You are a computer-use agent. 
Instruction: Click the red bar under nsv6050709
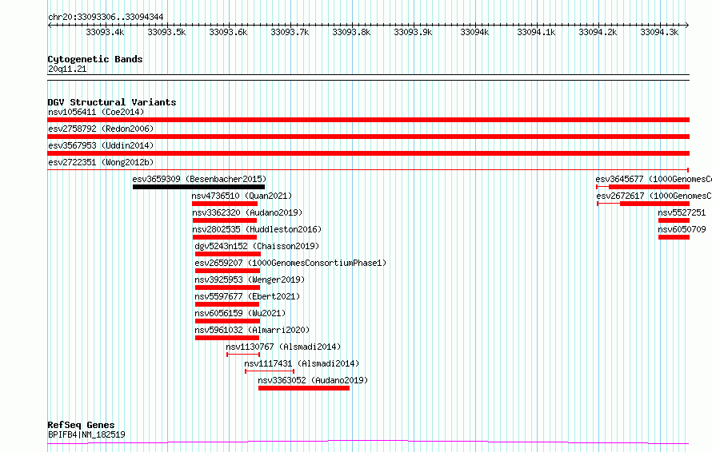tap(674, 237)
